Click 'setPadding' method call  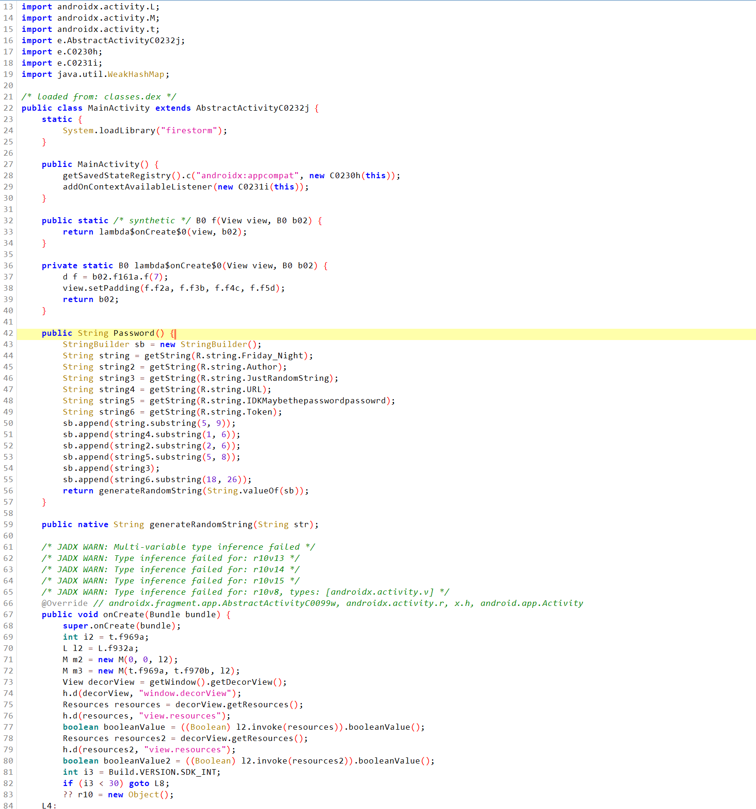click(114, 288)
